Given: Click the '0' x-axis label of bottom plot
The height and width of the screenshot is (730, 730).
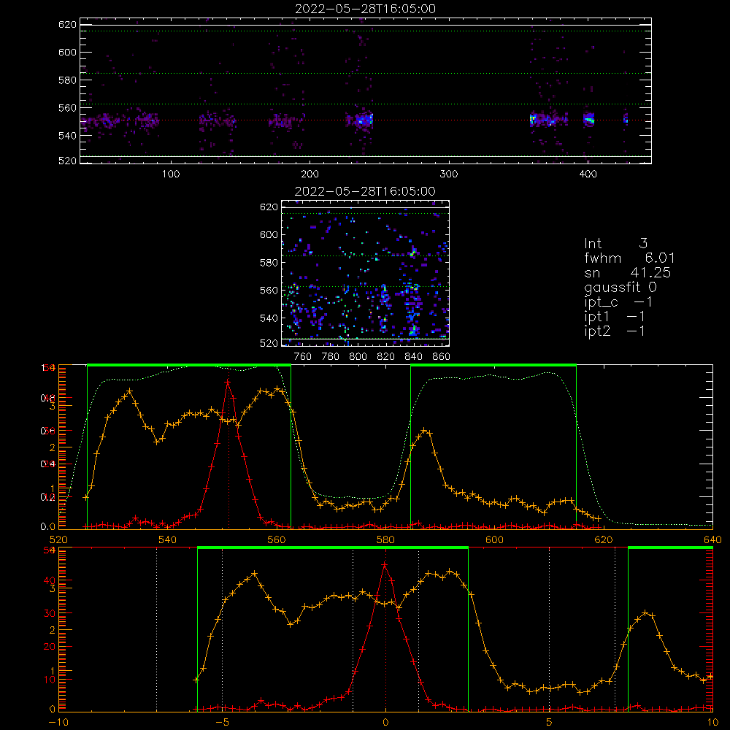Looking at the screenshot, I should (385, 722).
